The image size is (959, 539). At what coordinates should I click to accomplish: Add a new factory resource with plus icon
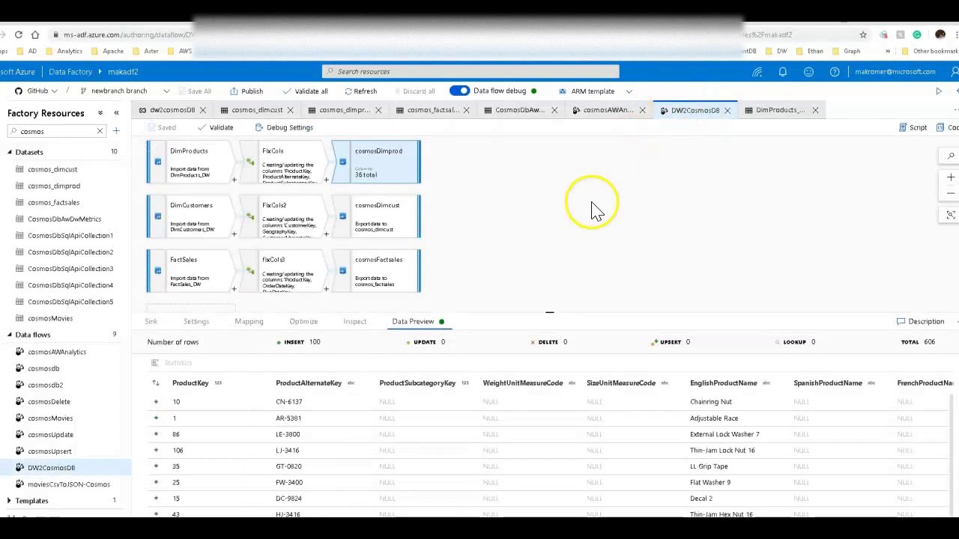(x=116, y=131)
